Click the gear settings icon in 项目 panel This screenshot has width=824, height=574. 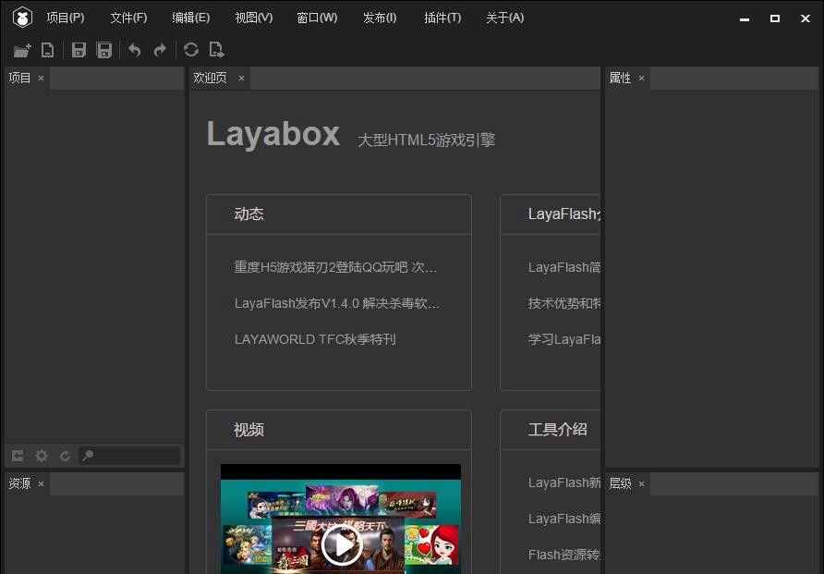tap(42, 456)
